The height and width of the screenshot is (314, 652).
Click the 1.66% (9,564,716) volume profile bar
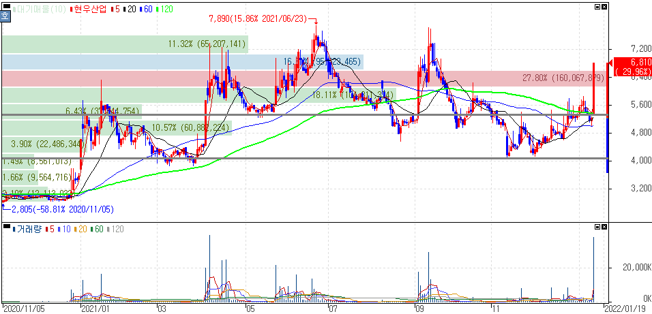[x=20, y=177]
